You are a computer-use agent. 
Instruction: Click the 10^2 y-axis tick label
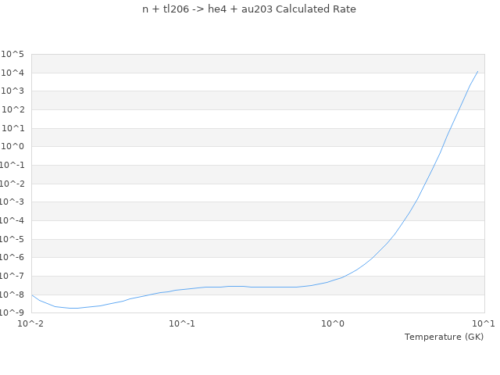click(x=15, y=110)
